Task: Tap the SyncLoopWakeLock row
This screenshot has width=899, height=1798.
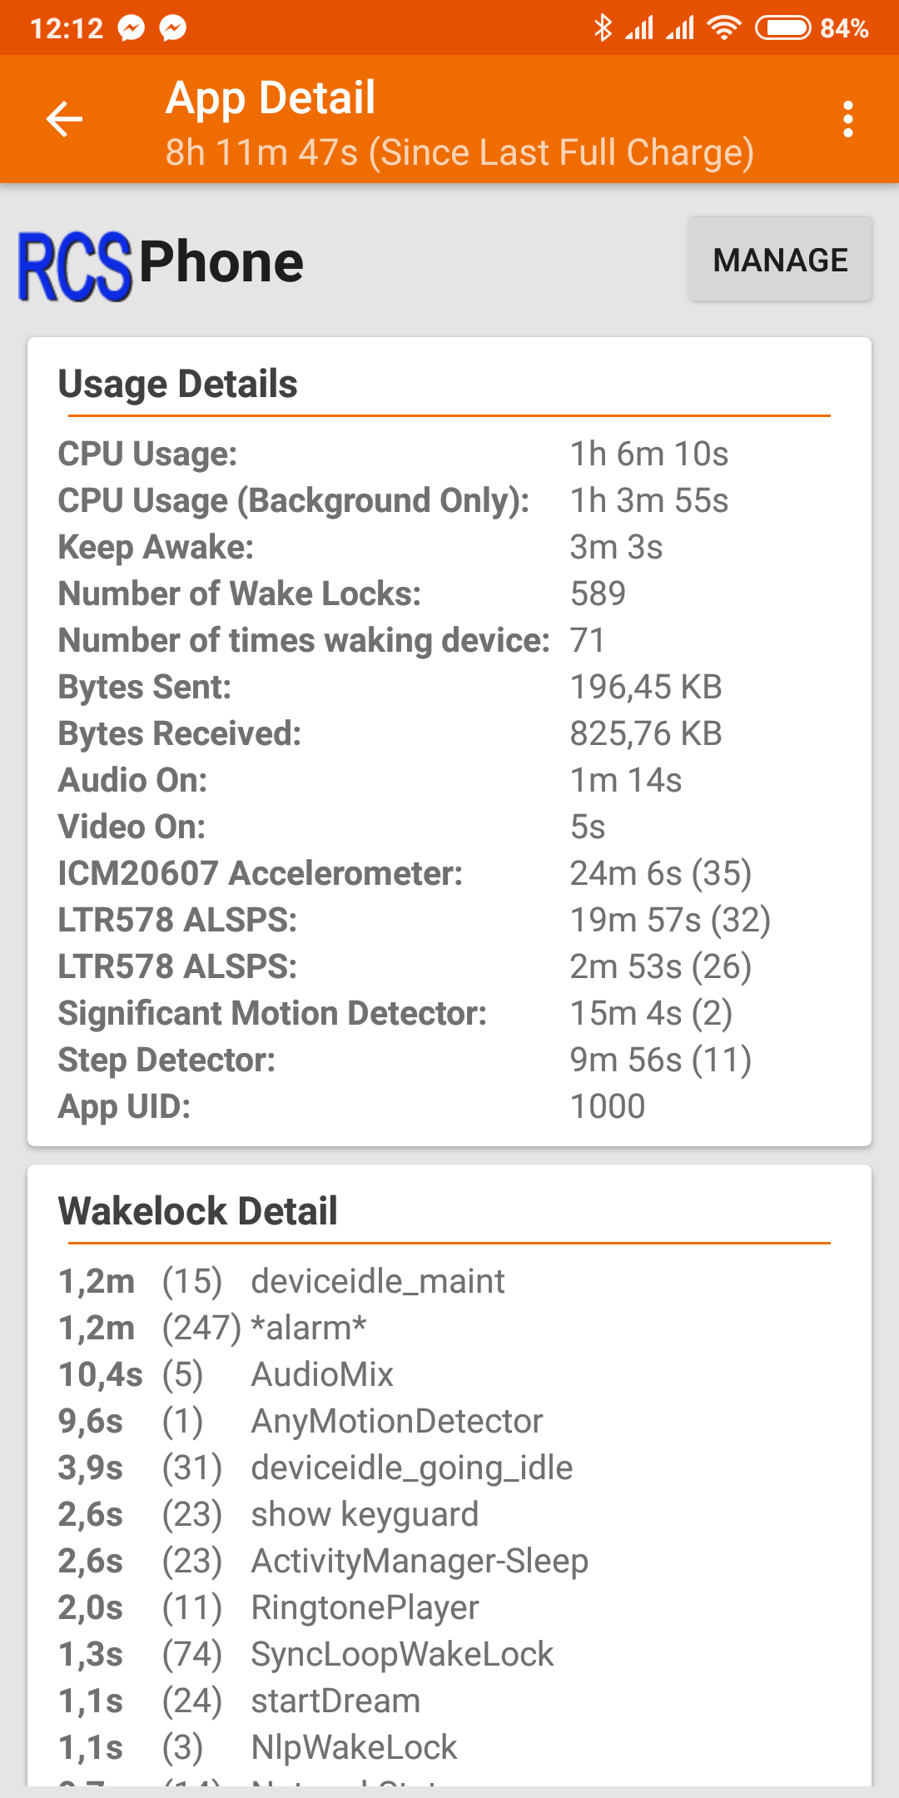Action: coord(402,1654)
